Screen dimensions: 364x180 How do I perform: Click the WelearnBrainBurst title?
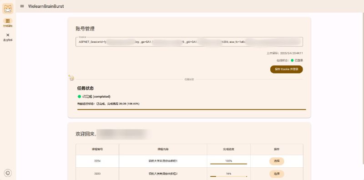46,6
